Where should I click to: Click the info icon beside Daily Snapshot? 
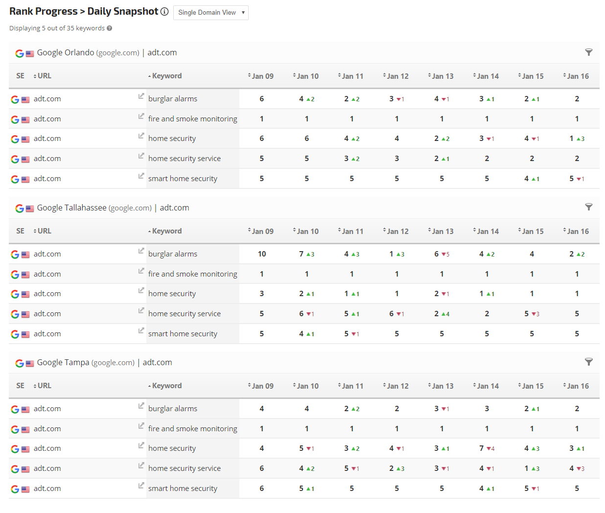click(164, 12)
